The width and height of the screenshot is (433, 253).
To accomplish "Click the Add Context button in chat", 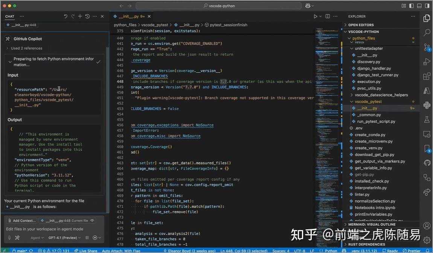I will 21,220.
